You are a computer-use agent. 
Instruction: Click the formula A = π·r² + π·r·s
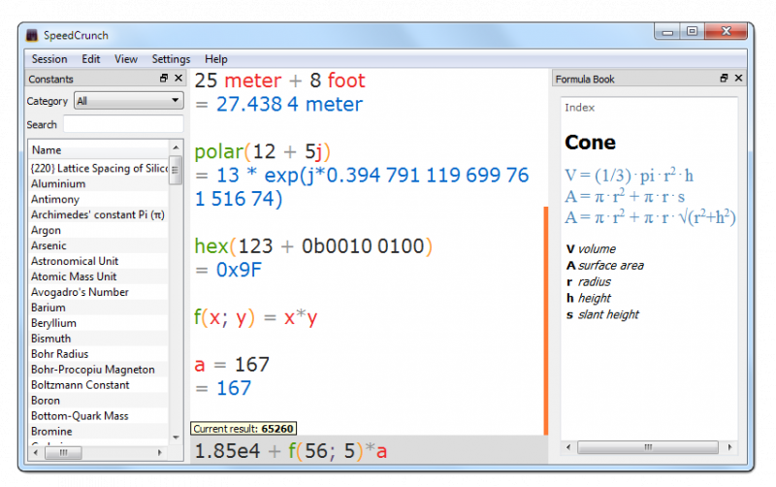625,196
